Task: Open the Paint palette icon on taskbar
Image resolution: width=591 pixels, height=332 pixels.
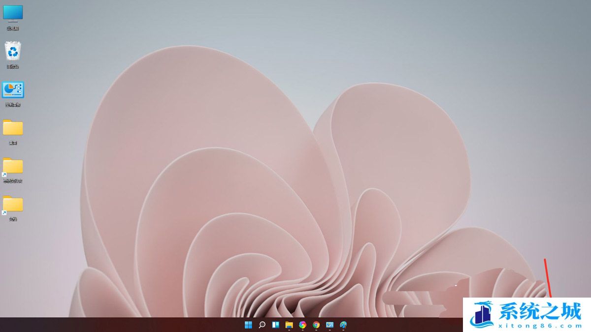Action: [343, 325]
